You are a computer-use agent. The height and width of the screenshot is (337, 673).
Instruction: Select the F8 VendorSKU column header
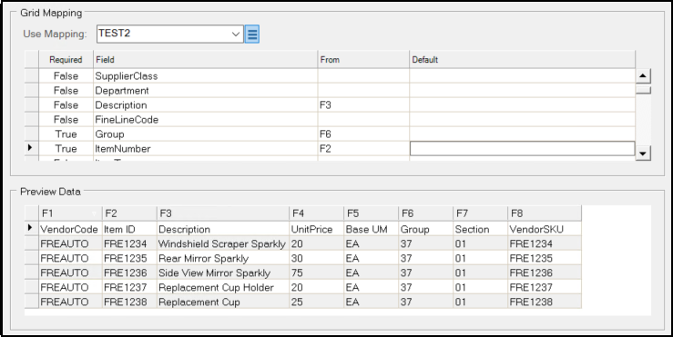tap(545, 213)
